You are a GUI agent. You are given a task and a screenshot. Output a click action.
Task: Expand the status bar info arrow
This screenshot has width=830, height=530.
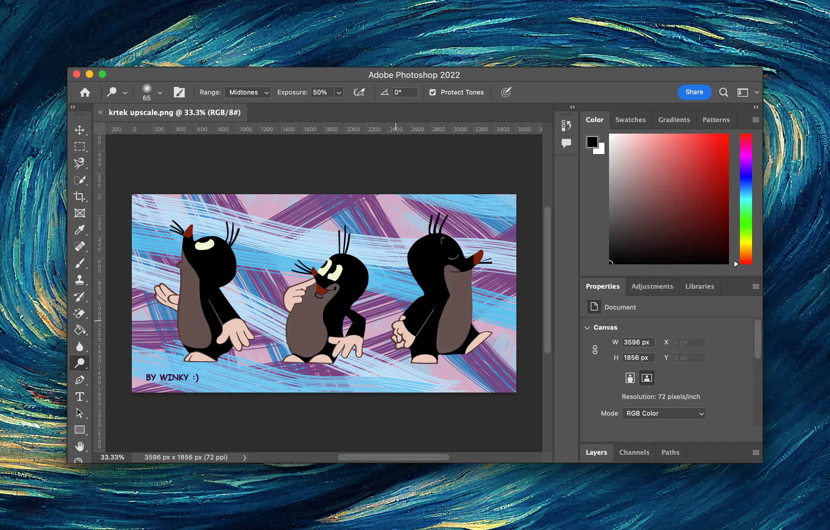coord(244,457)
